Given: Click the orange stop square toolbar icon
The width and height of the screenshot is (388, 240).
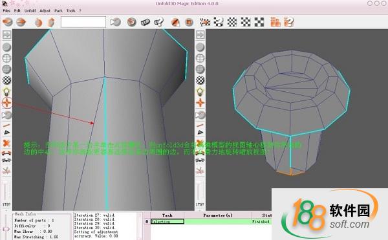Looking at the screenshot, I should point(189,22).
